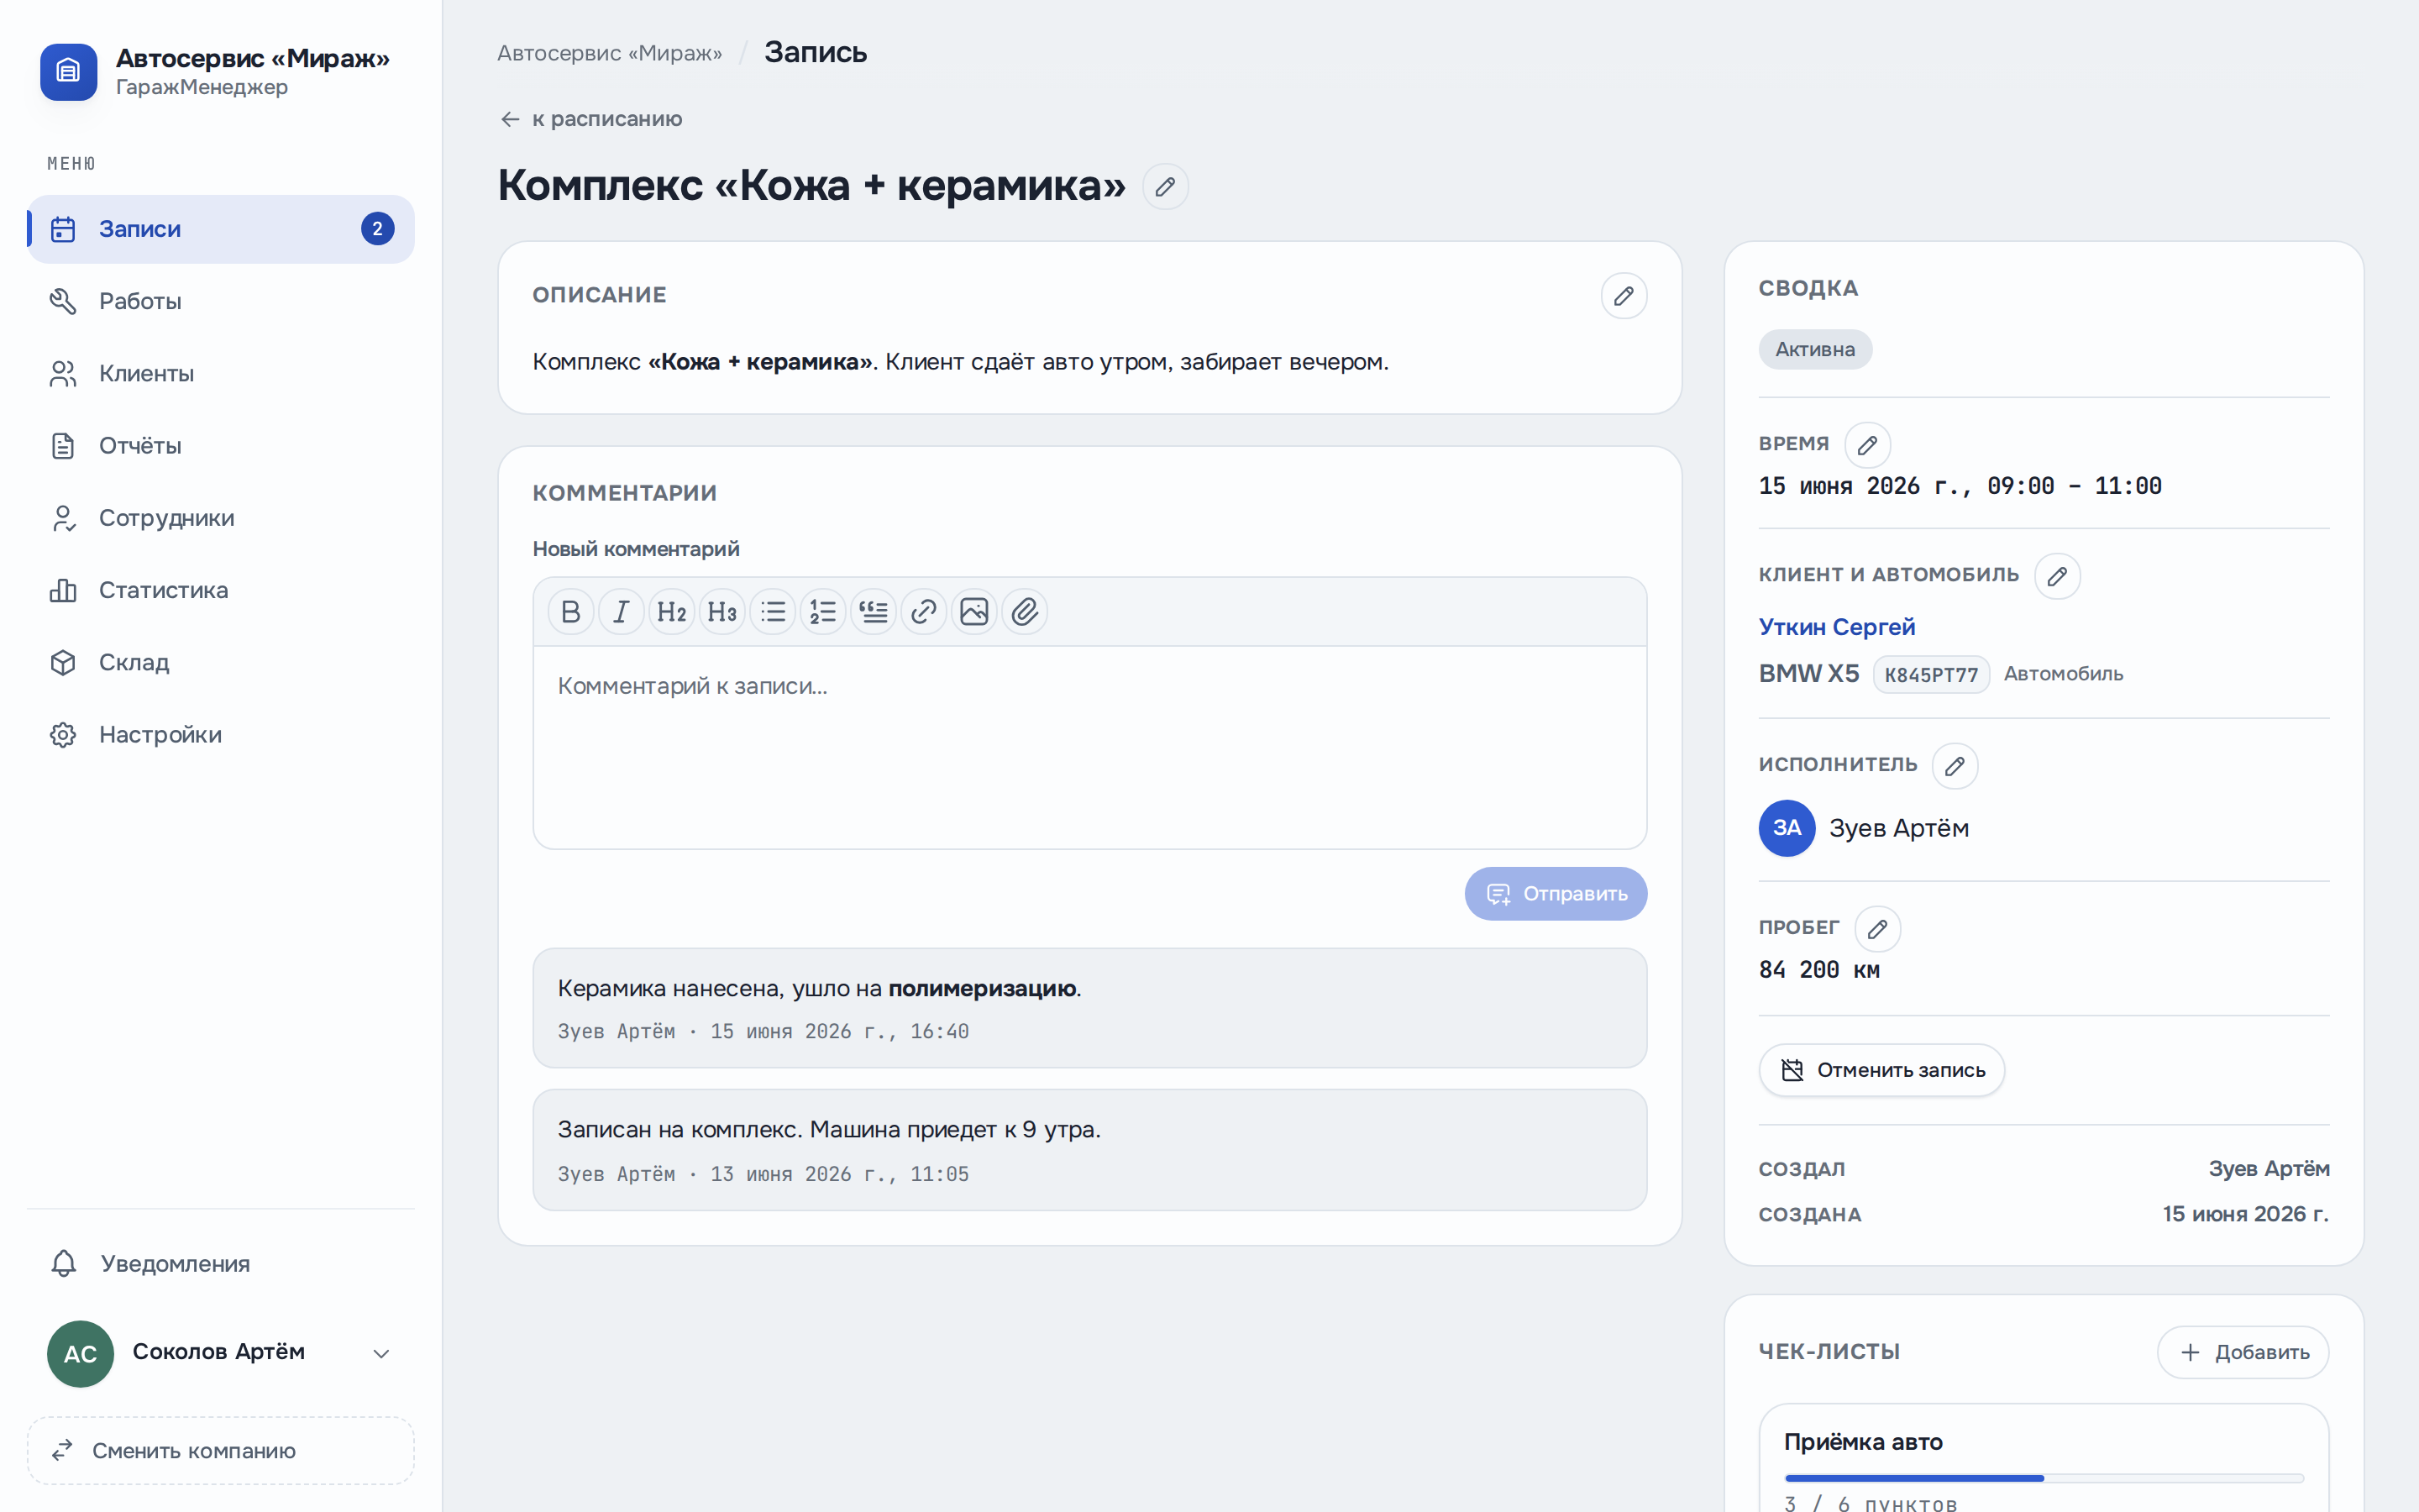
Task: Insert an image in comment editor
Action: click(x=973, y=611)
